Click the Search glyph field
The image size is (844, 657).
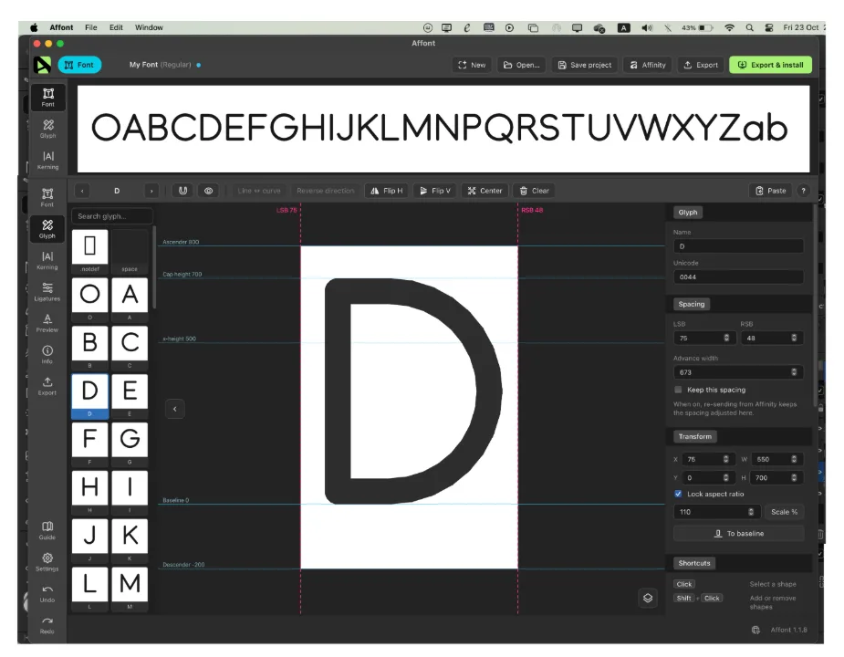pos(112,216)
